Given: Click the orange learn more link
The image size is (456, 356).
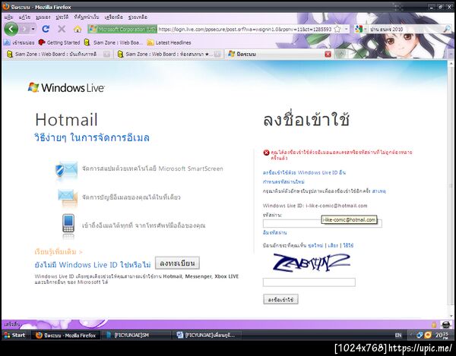Looking at the screenshot, I should tap(59, 252).
